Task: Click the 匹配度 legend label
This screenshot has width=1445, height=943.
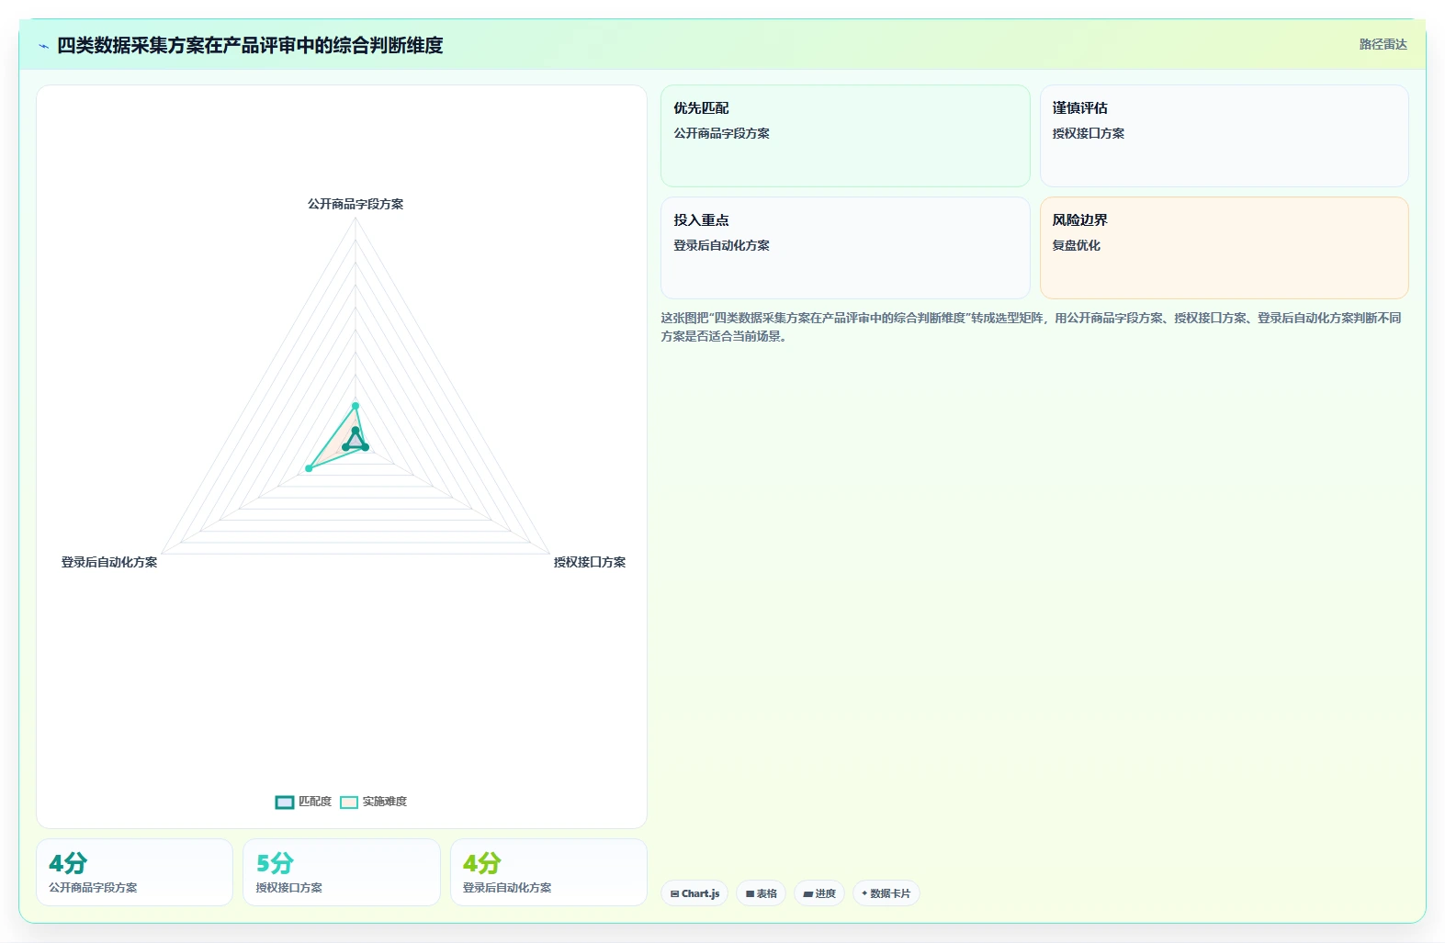Action: click(x=315, y=802)
